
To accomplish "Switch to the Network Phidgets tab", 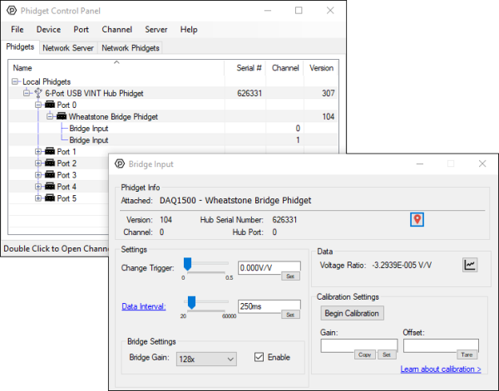I will pyautogui.click(x=131, y=48).
